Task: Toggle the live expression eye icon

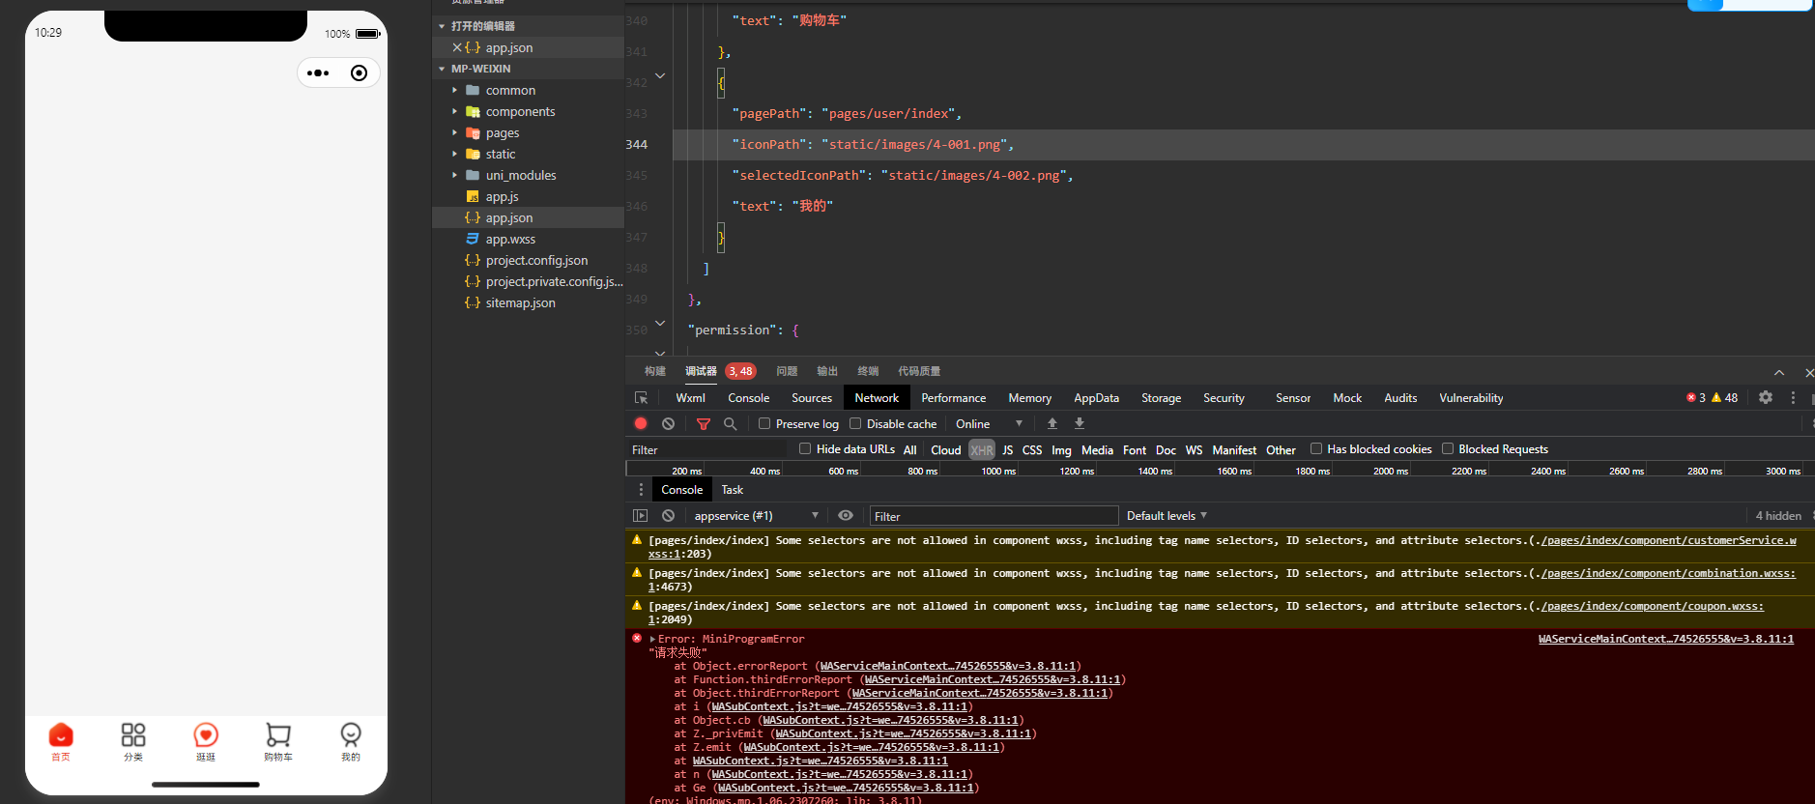Action: 846,516
